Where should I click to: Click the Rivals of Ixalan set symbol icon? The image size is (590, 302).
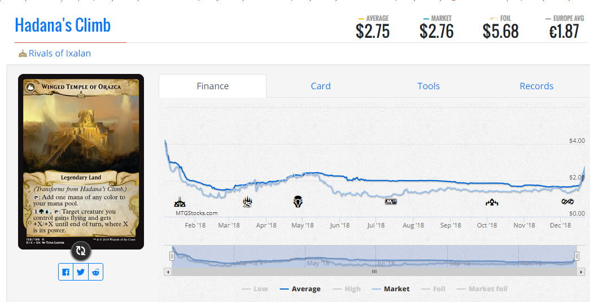23,54
